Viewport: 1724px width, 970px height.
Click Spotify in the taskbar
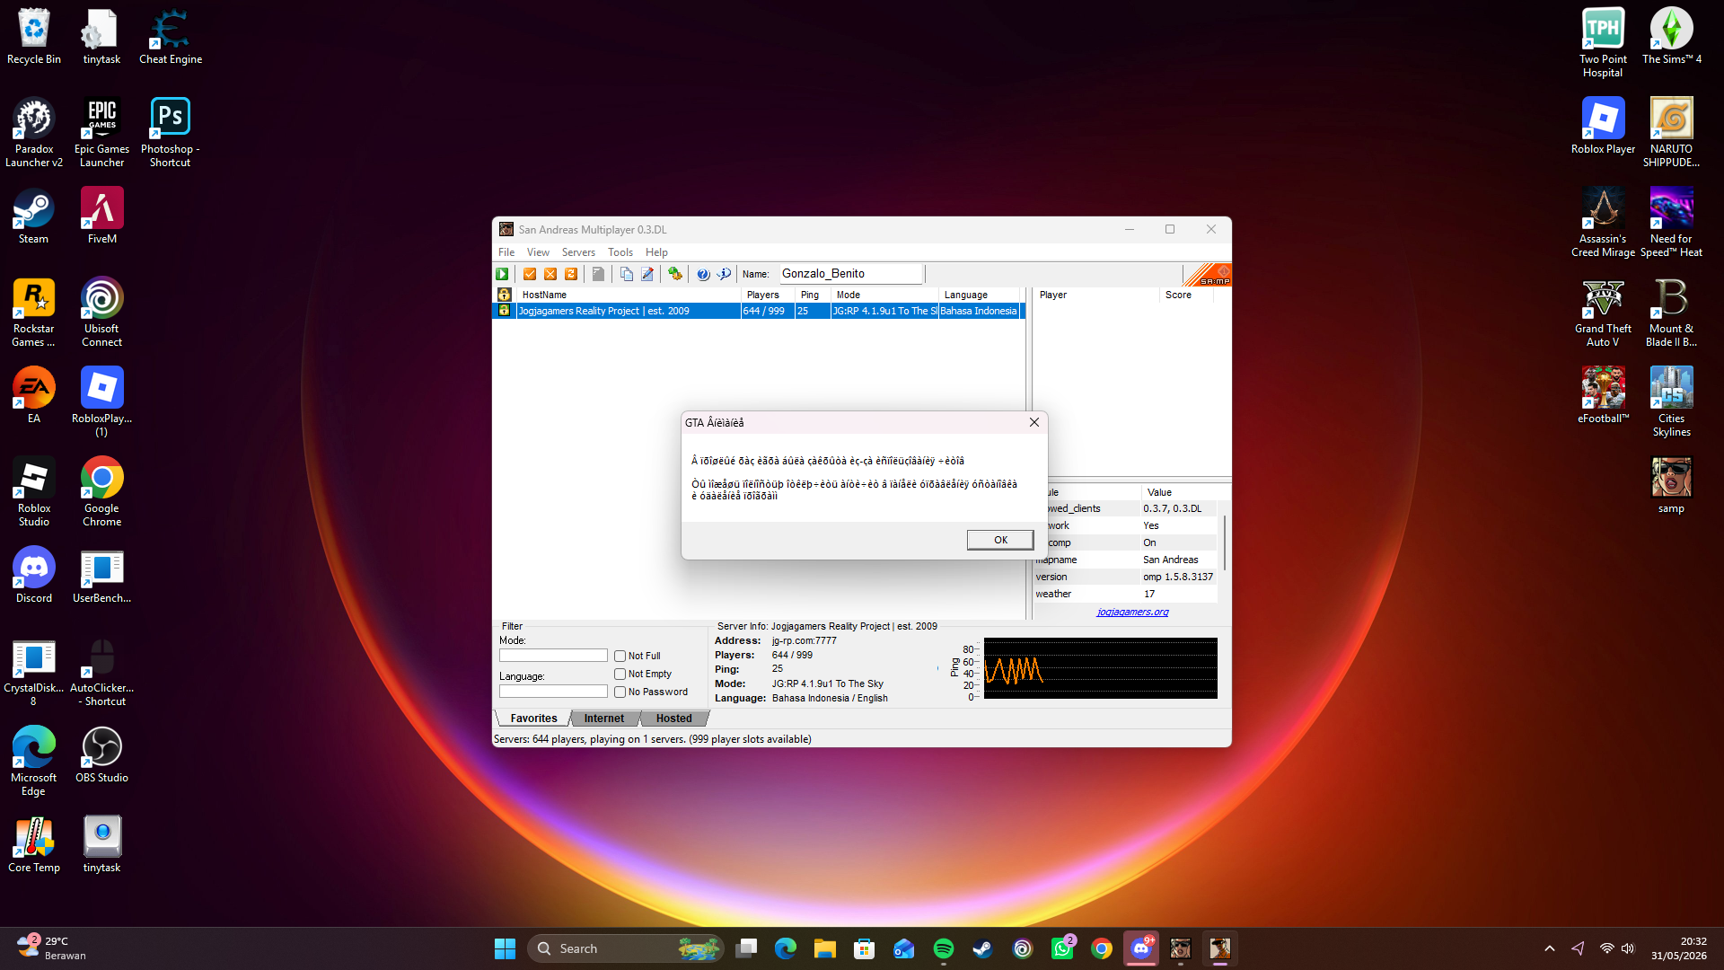[944, 948]
